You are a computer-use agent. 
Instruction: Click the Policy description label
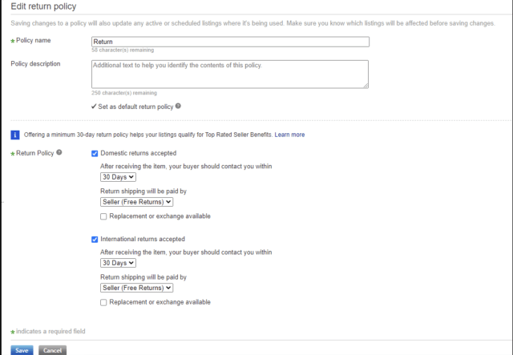tap(35, 64)
